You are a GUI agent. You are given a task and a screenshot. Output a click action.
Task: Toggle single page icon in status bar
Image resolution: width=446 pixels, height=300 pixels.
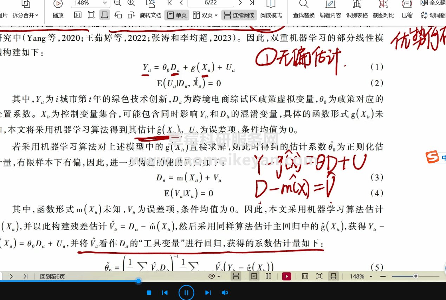click(254, 276)
